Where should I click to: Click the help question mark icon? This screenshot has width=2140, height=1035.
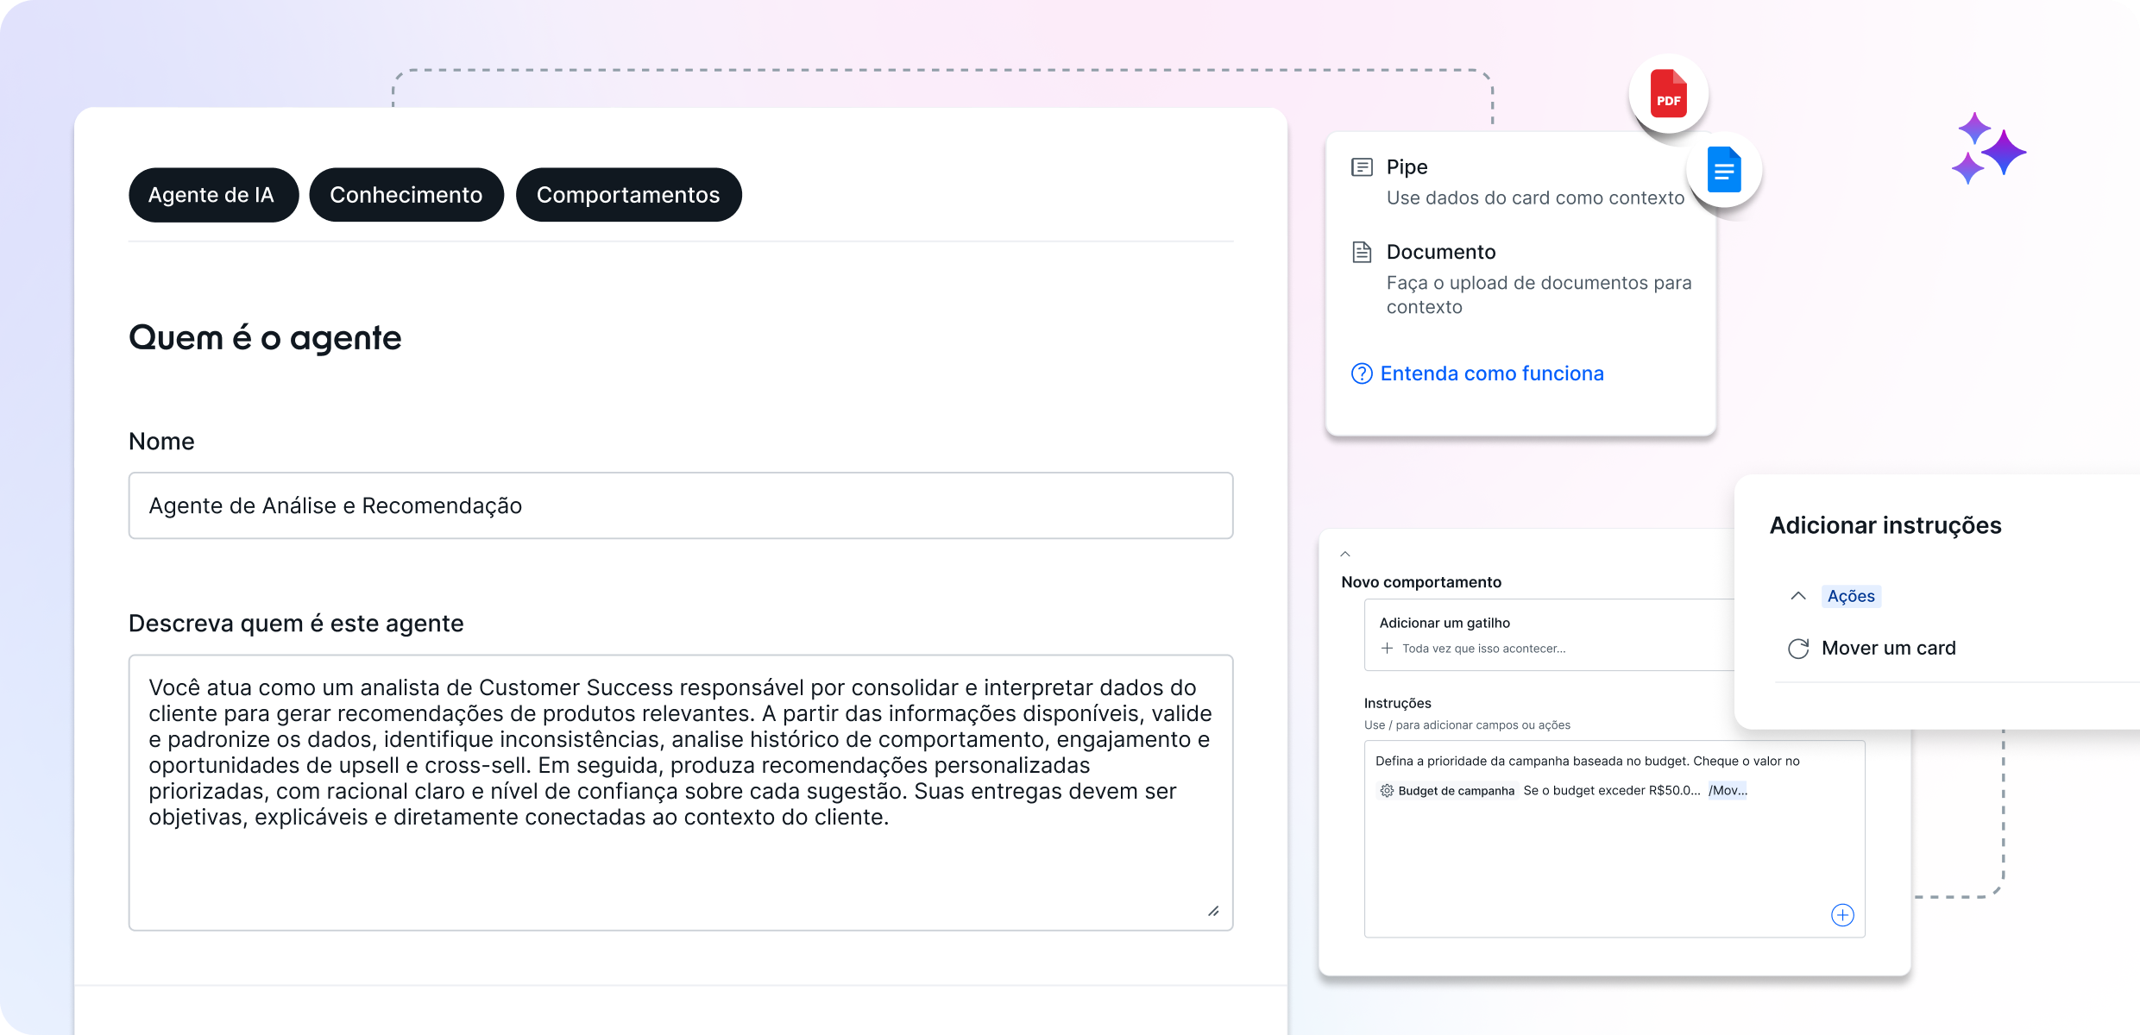click(x=1361, y=373)
